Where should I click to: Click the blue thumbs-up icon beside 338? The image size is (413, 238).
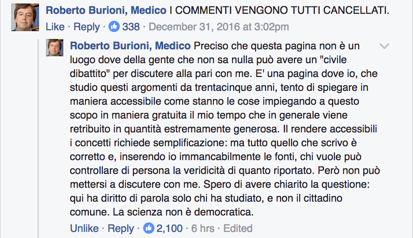(114, 27)
